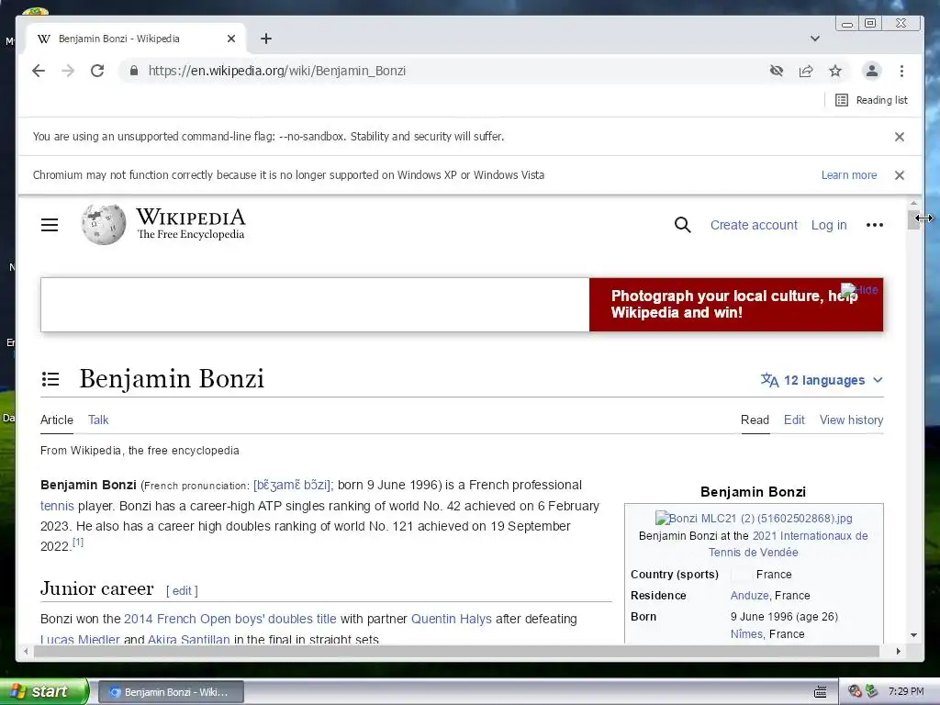Click the vertical scrollbar up arrow
940x705 pixels.
(x=913, y=204)
